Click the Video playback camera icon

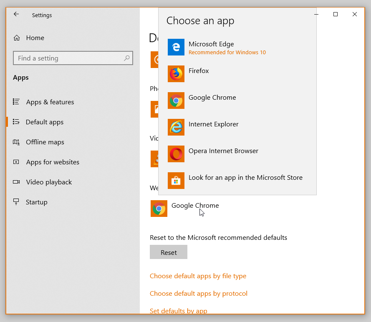click(16, 182)
